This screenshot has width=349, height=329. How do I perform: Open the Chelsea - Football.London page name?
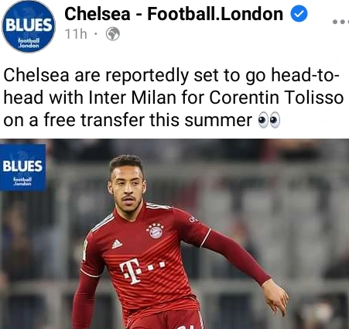(x=174, y=14)
